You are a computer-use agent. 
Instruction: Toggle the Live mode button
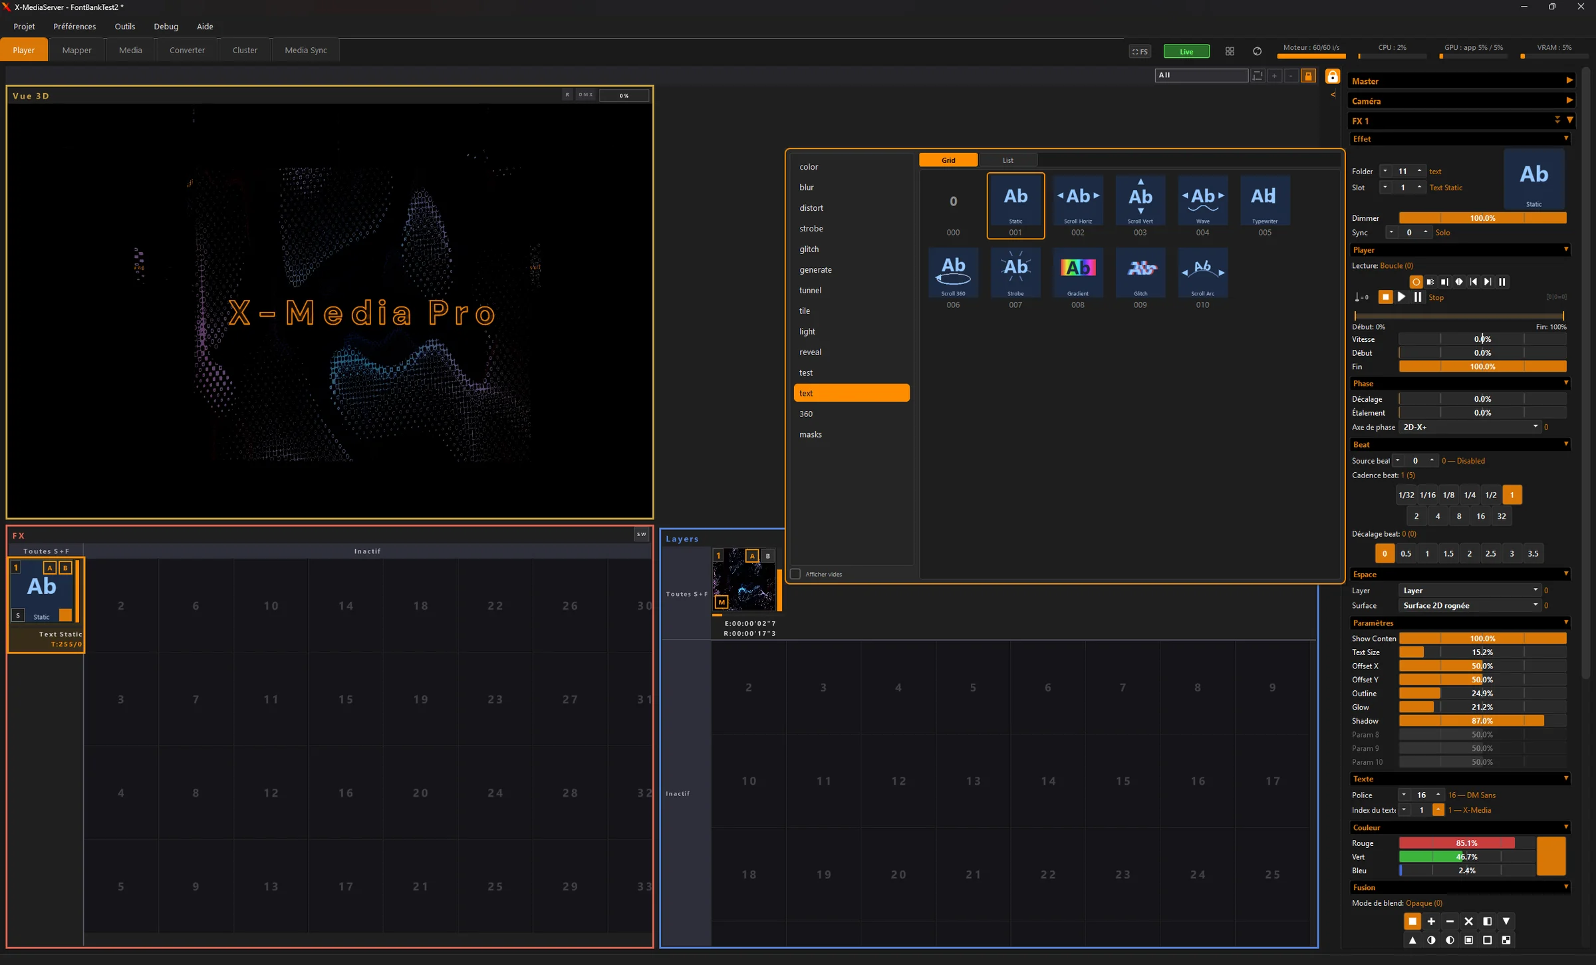point(1186,51)
